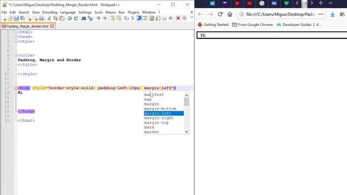Viewport: 347px width, 195px height.
Task: Open the Replace dialog icon
Action: pos(90,18)
